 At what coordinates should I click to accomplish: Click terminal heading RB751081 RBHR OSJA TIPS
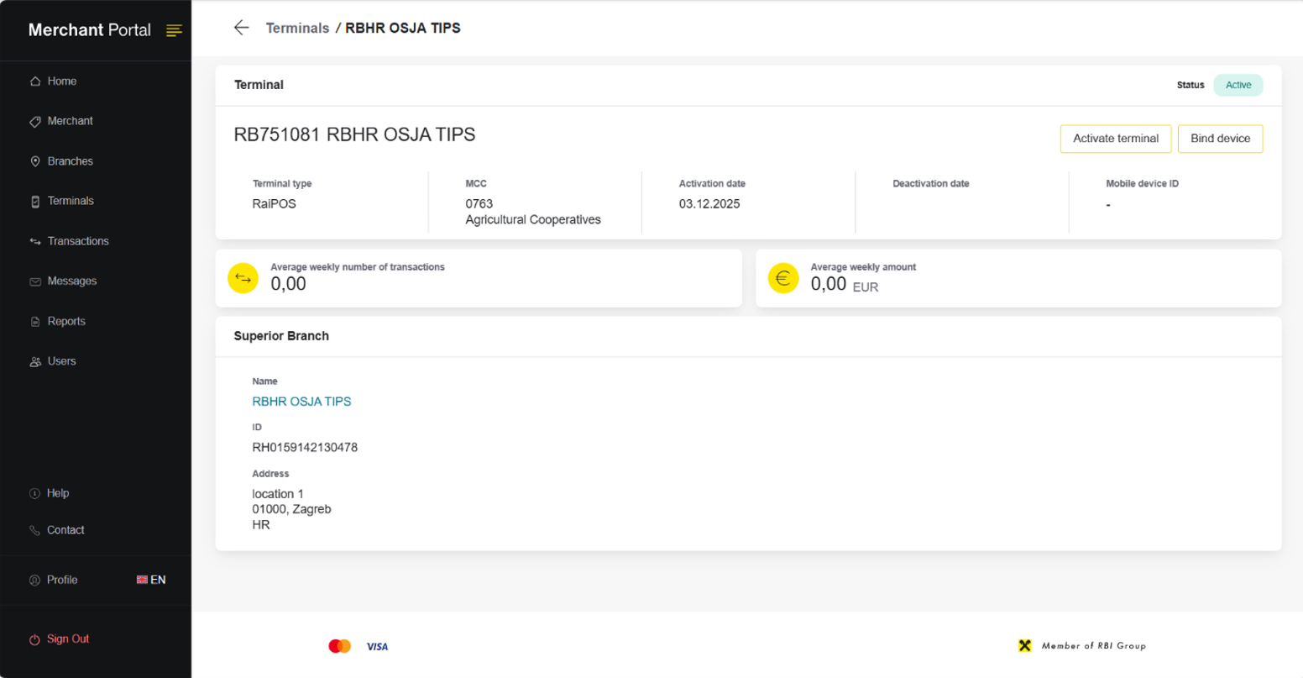(x=354, y=134)
